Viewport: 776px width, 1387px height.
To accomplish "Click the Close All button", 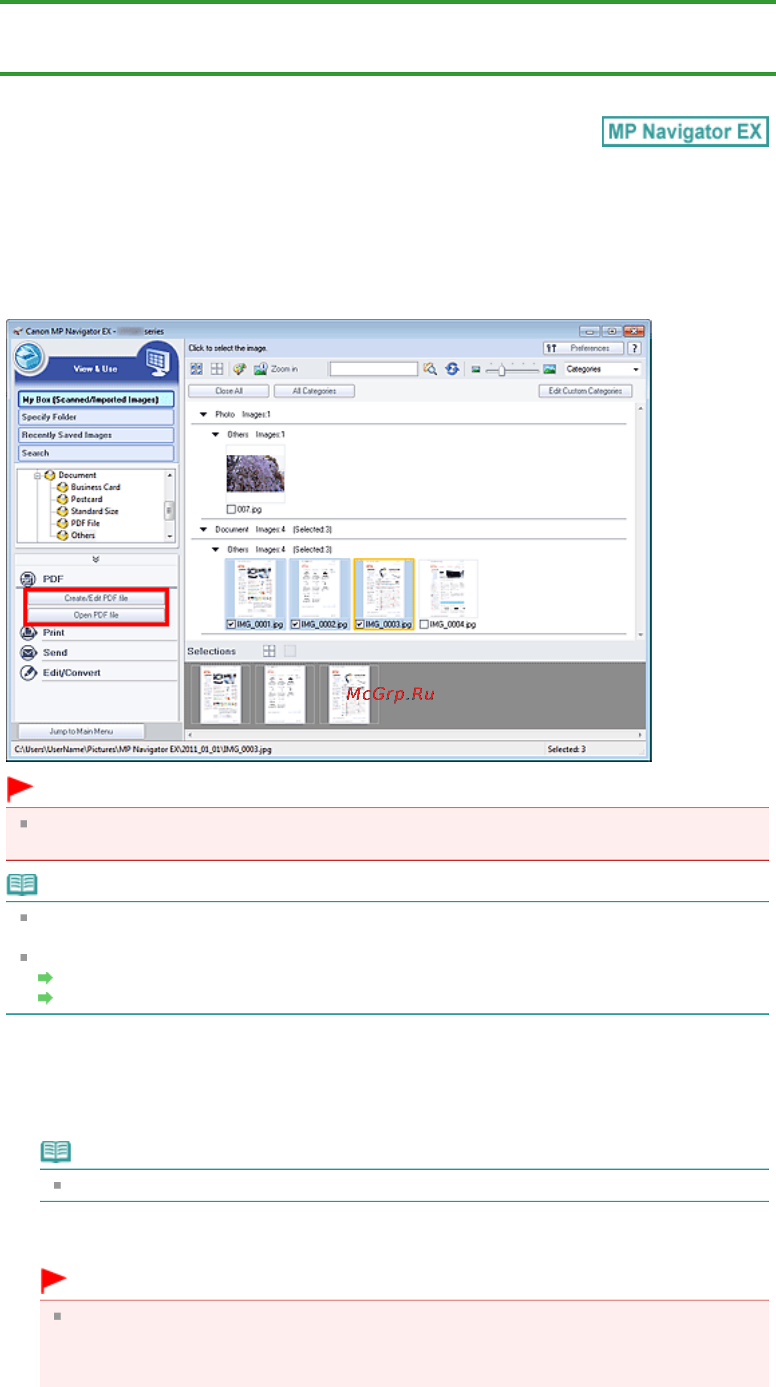I will (x=229, y=391).
